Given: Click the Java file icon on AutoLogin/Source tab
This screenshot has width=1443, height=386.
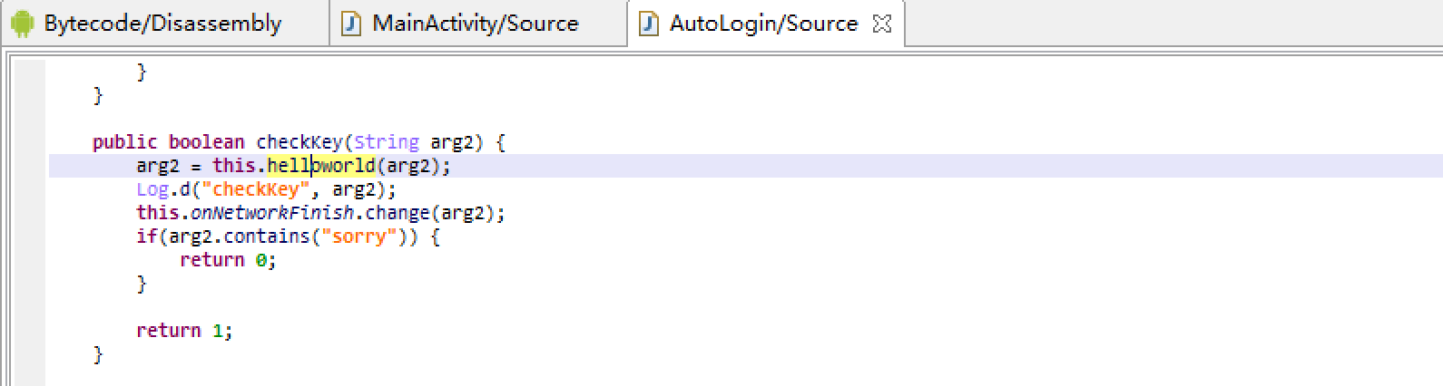Looking at the screenshot, I should [x=648, y=24].
